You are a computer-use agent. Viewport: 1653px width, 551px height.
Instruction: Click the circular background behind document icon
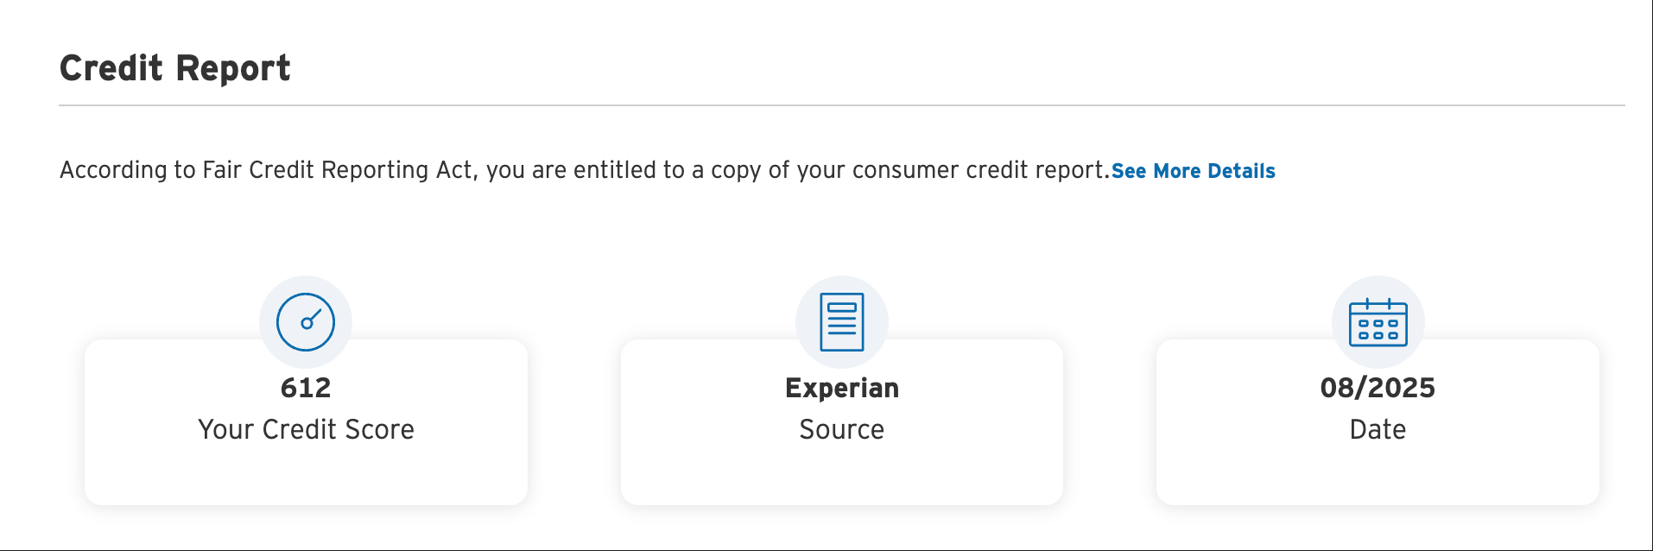[x=842, y=322]
